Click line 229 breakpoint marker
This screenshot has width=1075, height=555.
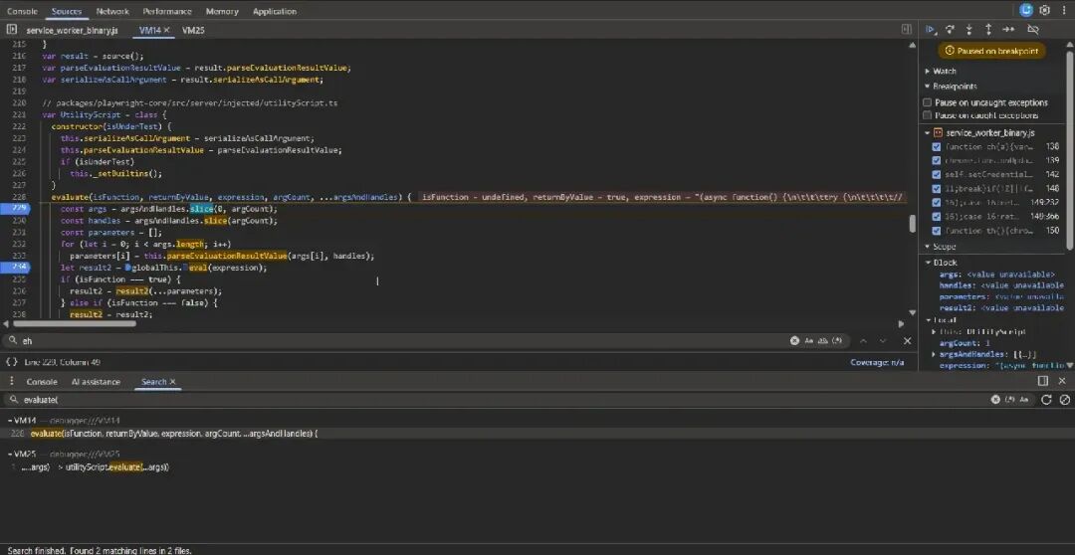tap(15, 208)
